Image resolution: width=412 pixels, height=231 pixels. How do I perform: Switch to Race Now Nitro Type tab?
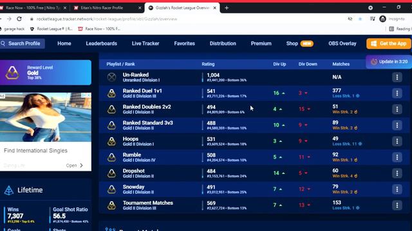pyautogui.click(x=33, y=8)
